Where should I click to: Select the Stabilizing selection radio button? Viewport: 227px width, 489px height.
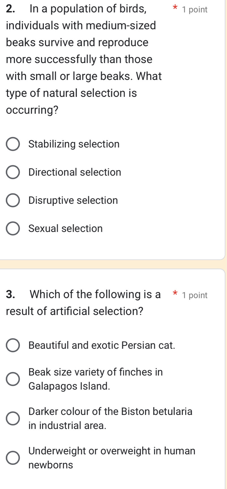tap(13, 144)
